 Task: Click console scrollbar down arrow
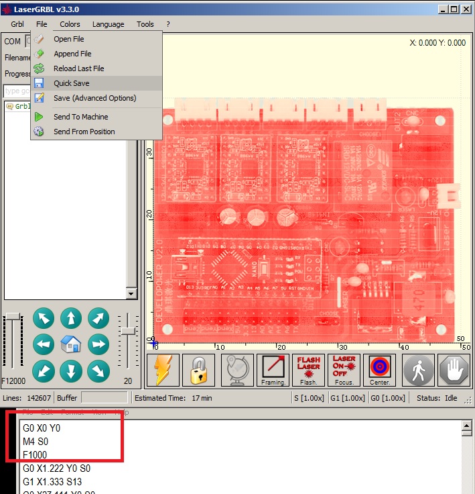click(131, 294)
